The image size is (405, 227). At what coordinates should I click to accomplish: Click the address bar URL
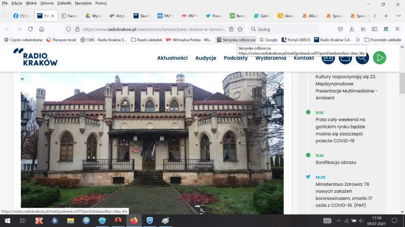154,29
